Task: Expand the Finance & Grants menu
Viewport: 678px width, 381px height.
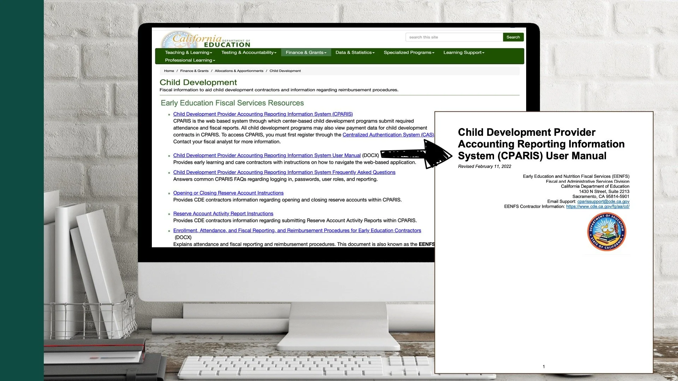Action: 305,52
